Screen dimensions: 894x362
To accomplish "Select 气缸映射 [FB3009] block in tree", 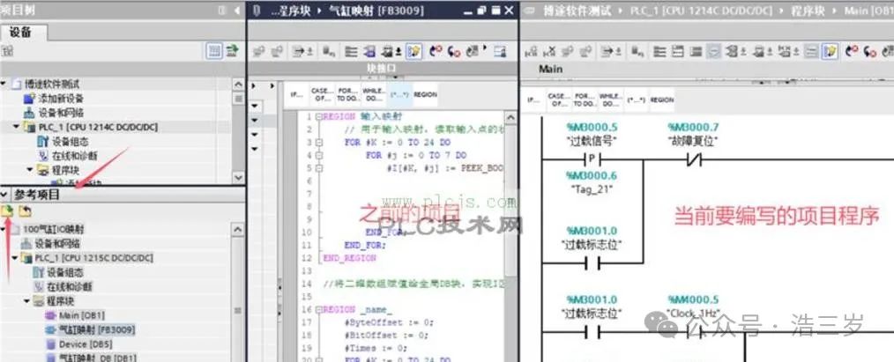I will tap(97, 329).
